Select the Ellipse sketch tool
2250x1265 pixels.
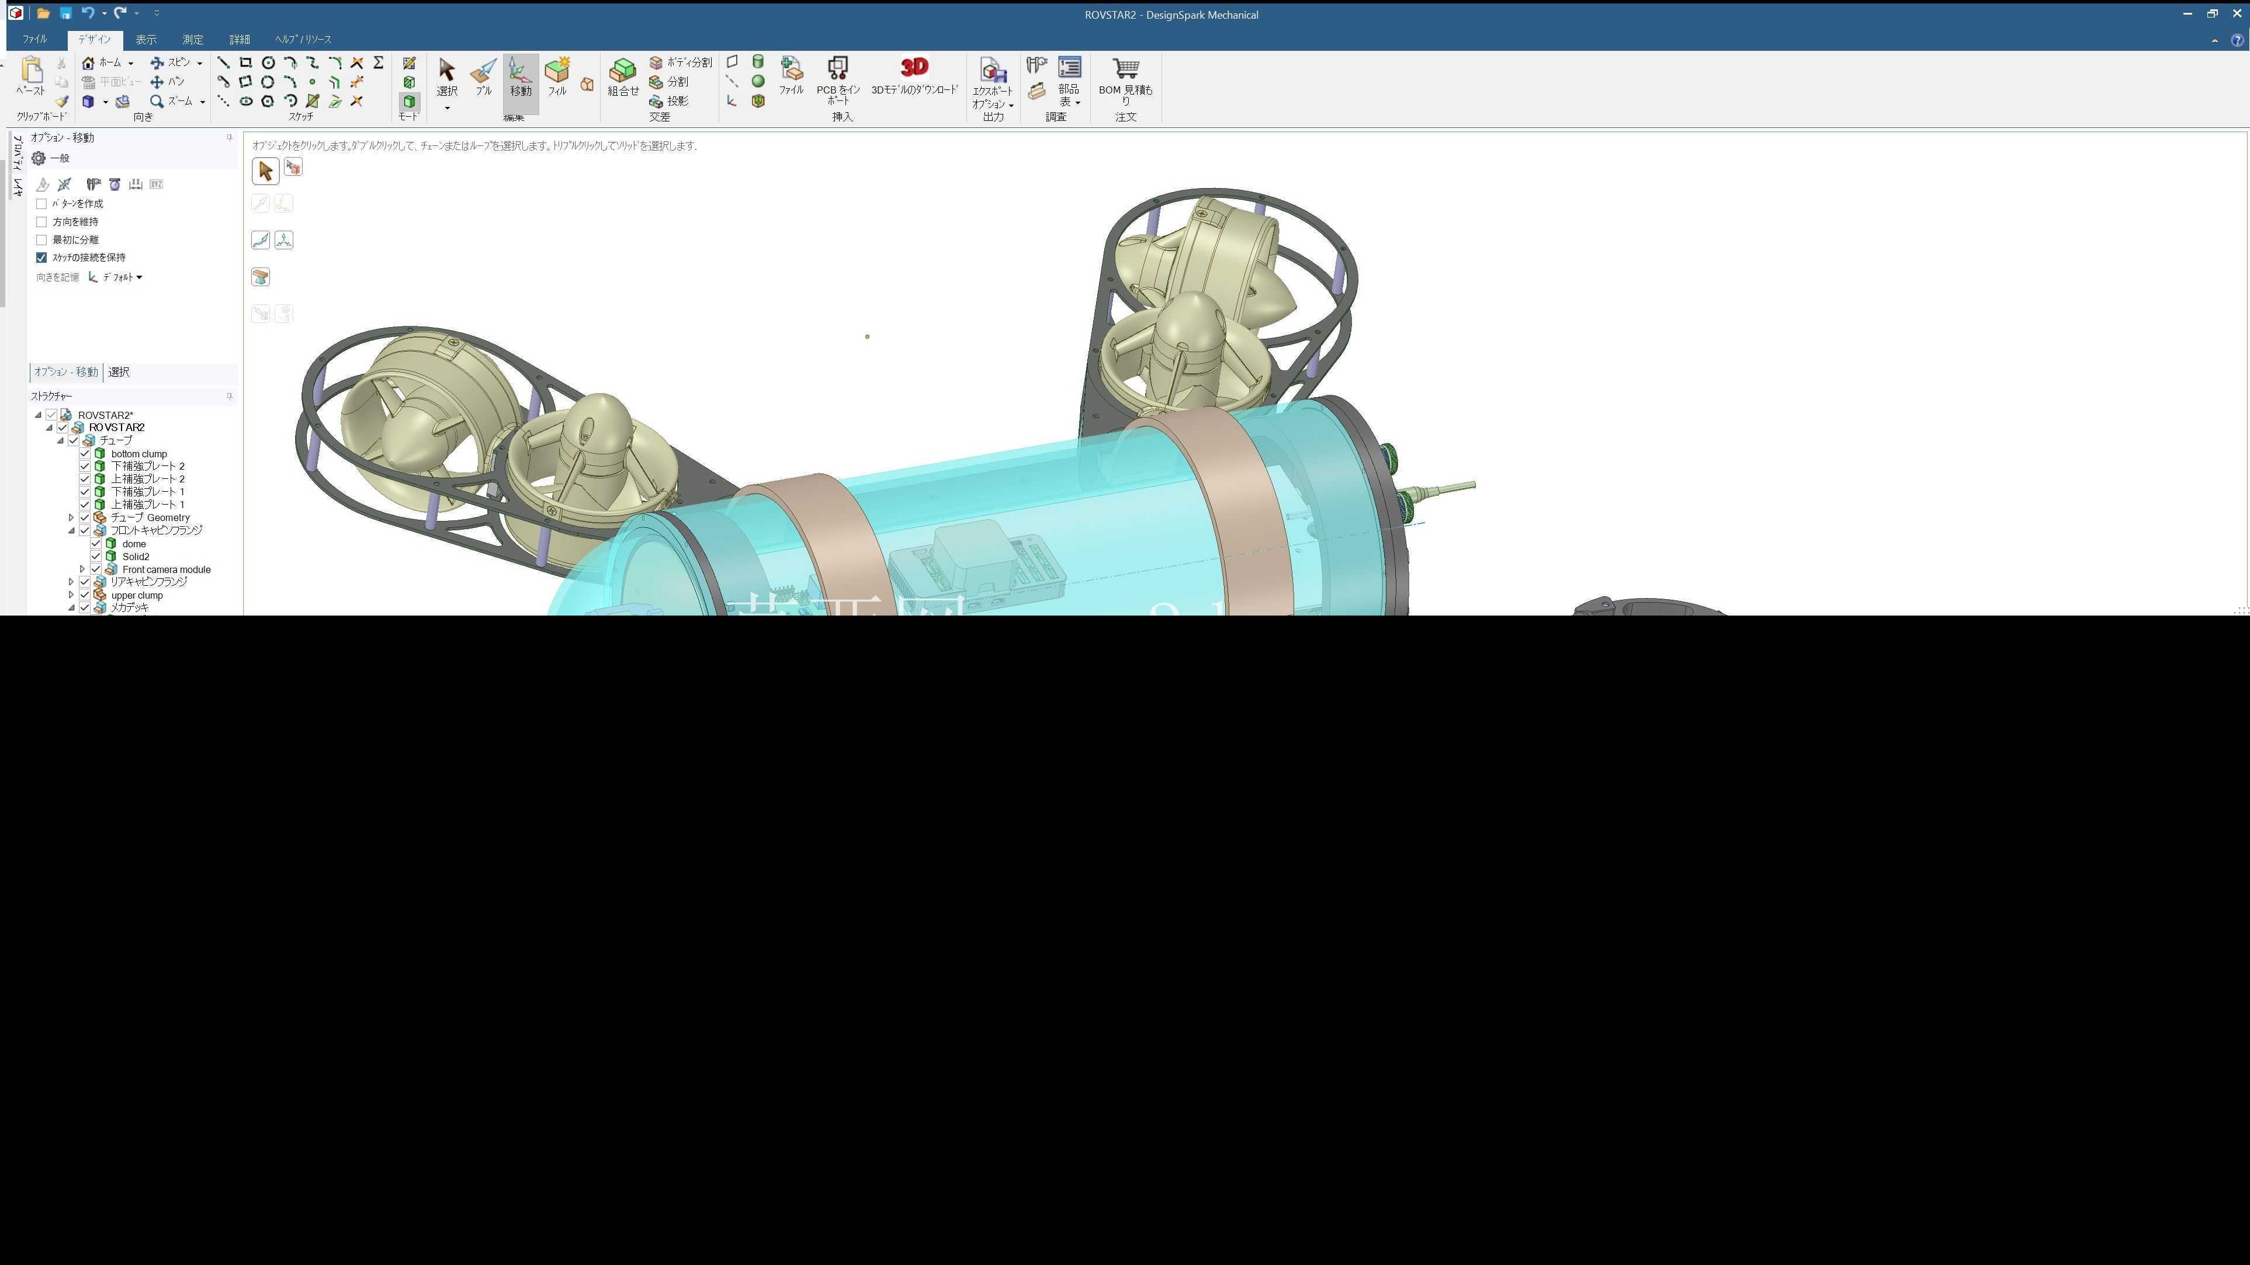pyautogui.click(x=247, y=101)
